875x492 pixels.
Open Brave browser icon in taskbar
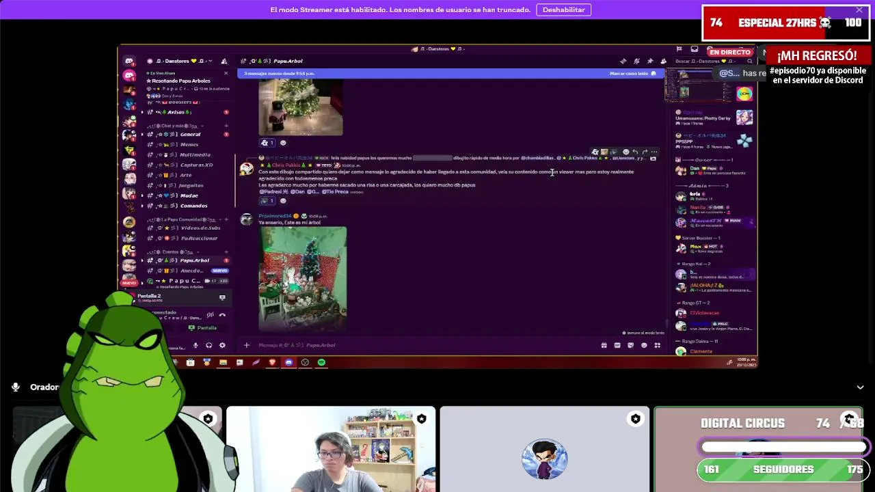coord(272,362)
